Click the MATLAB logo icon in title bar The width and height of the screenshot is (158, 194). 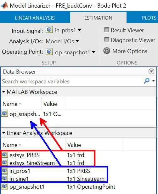(4, 5)
